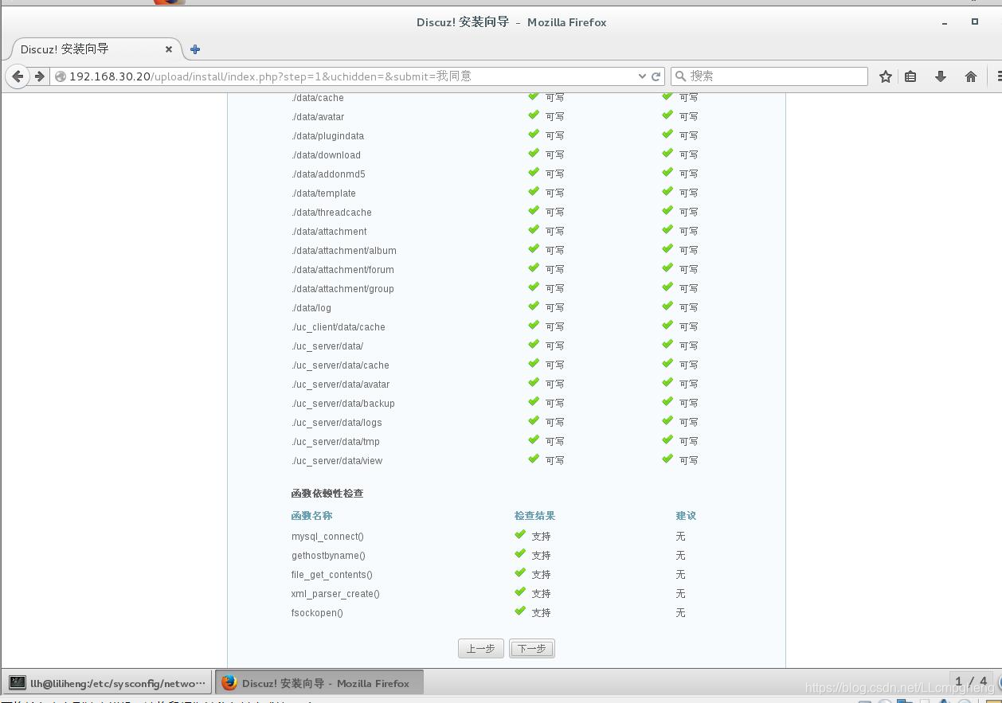Open URL history dropdown arrow in address bar
The width and height of the screenshot is (1002, 703).
[642, 76]
